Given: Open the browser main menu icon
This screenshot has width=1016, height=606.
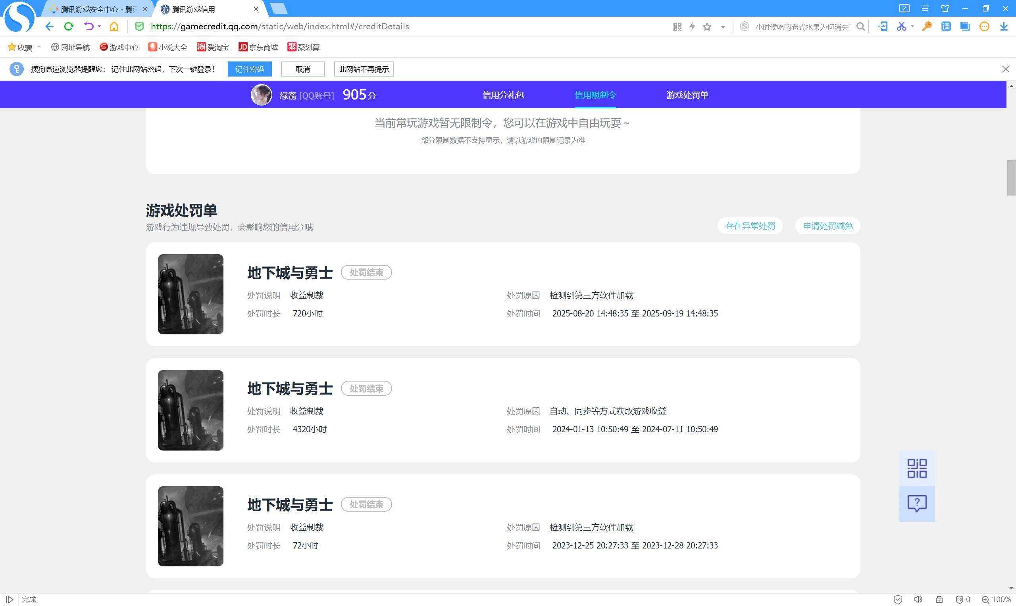Looking at the screenshot, I should 925,8.
